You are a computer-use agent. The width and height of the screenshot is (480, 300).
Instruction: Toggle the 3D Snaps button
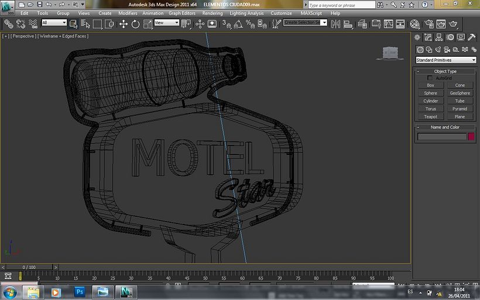pyautogui.click(x=226, y=24)
